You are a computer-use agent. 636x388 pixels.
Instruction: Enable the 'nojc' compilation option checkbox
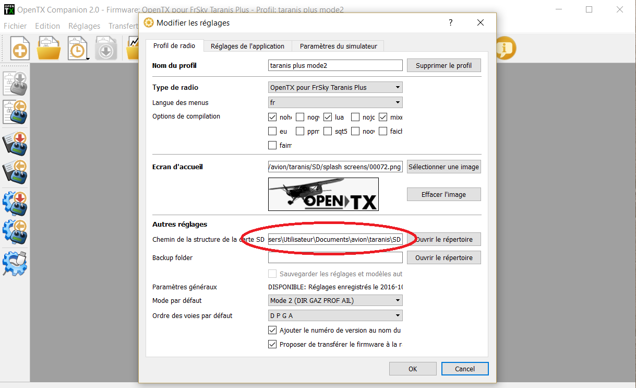[x=355, y=117]
